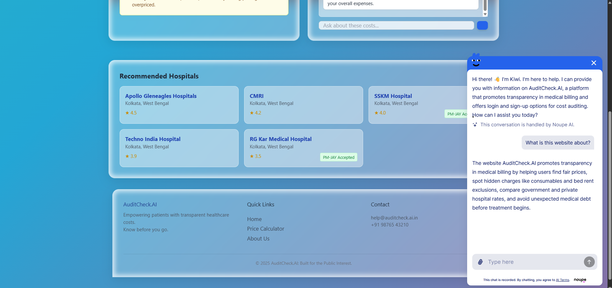Viewport: 612px width, 288px height.
Task: Open Apollo Gleneagles Hospitals card
Action: [x=179, y=105]
